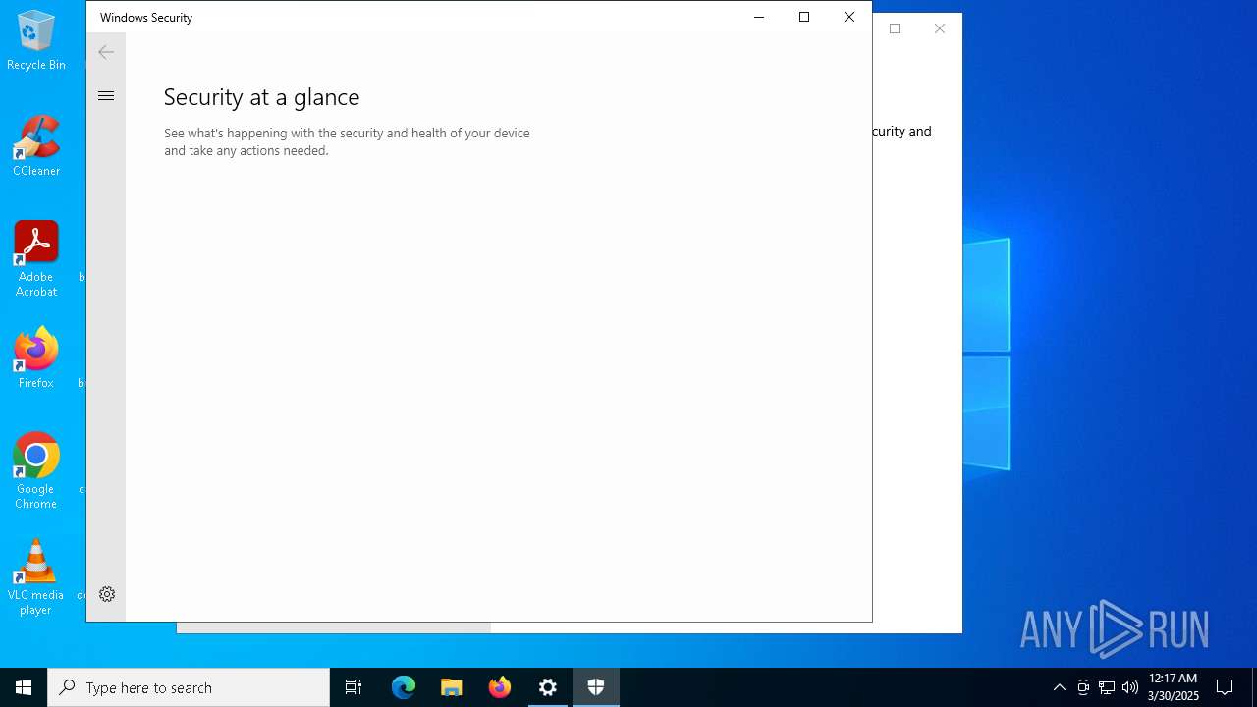The width and height of the screenshot is (1257, 707).
Task: Select the Google Chrome desktop shortcut
Action: (36, 471)
